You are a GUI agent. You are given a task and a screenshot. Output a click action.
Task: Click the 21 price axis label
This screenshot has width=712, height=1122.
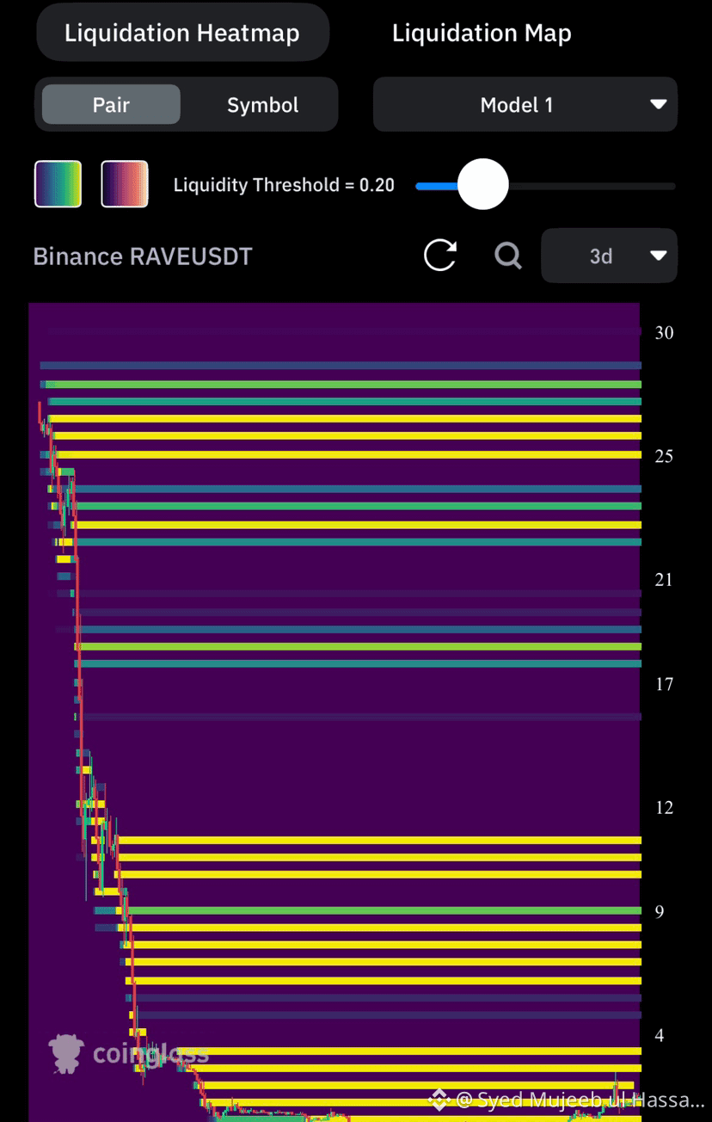664,580
